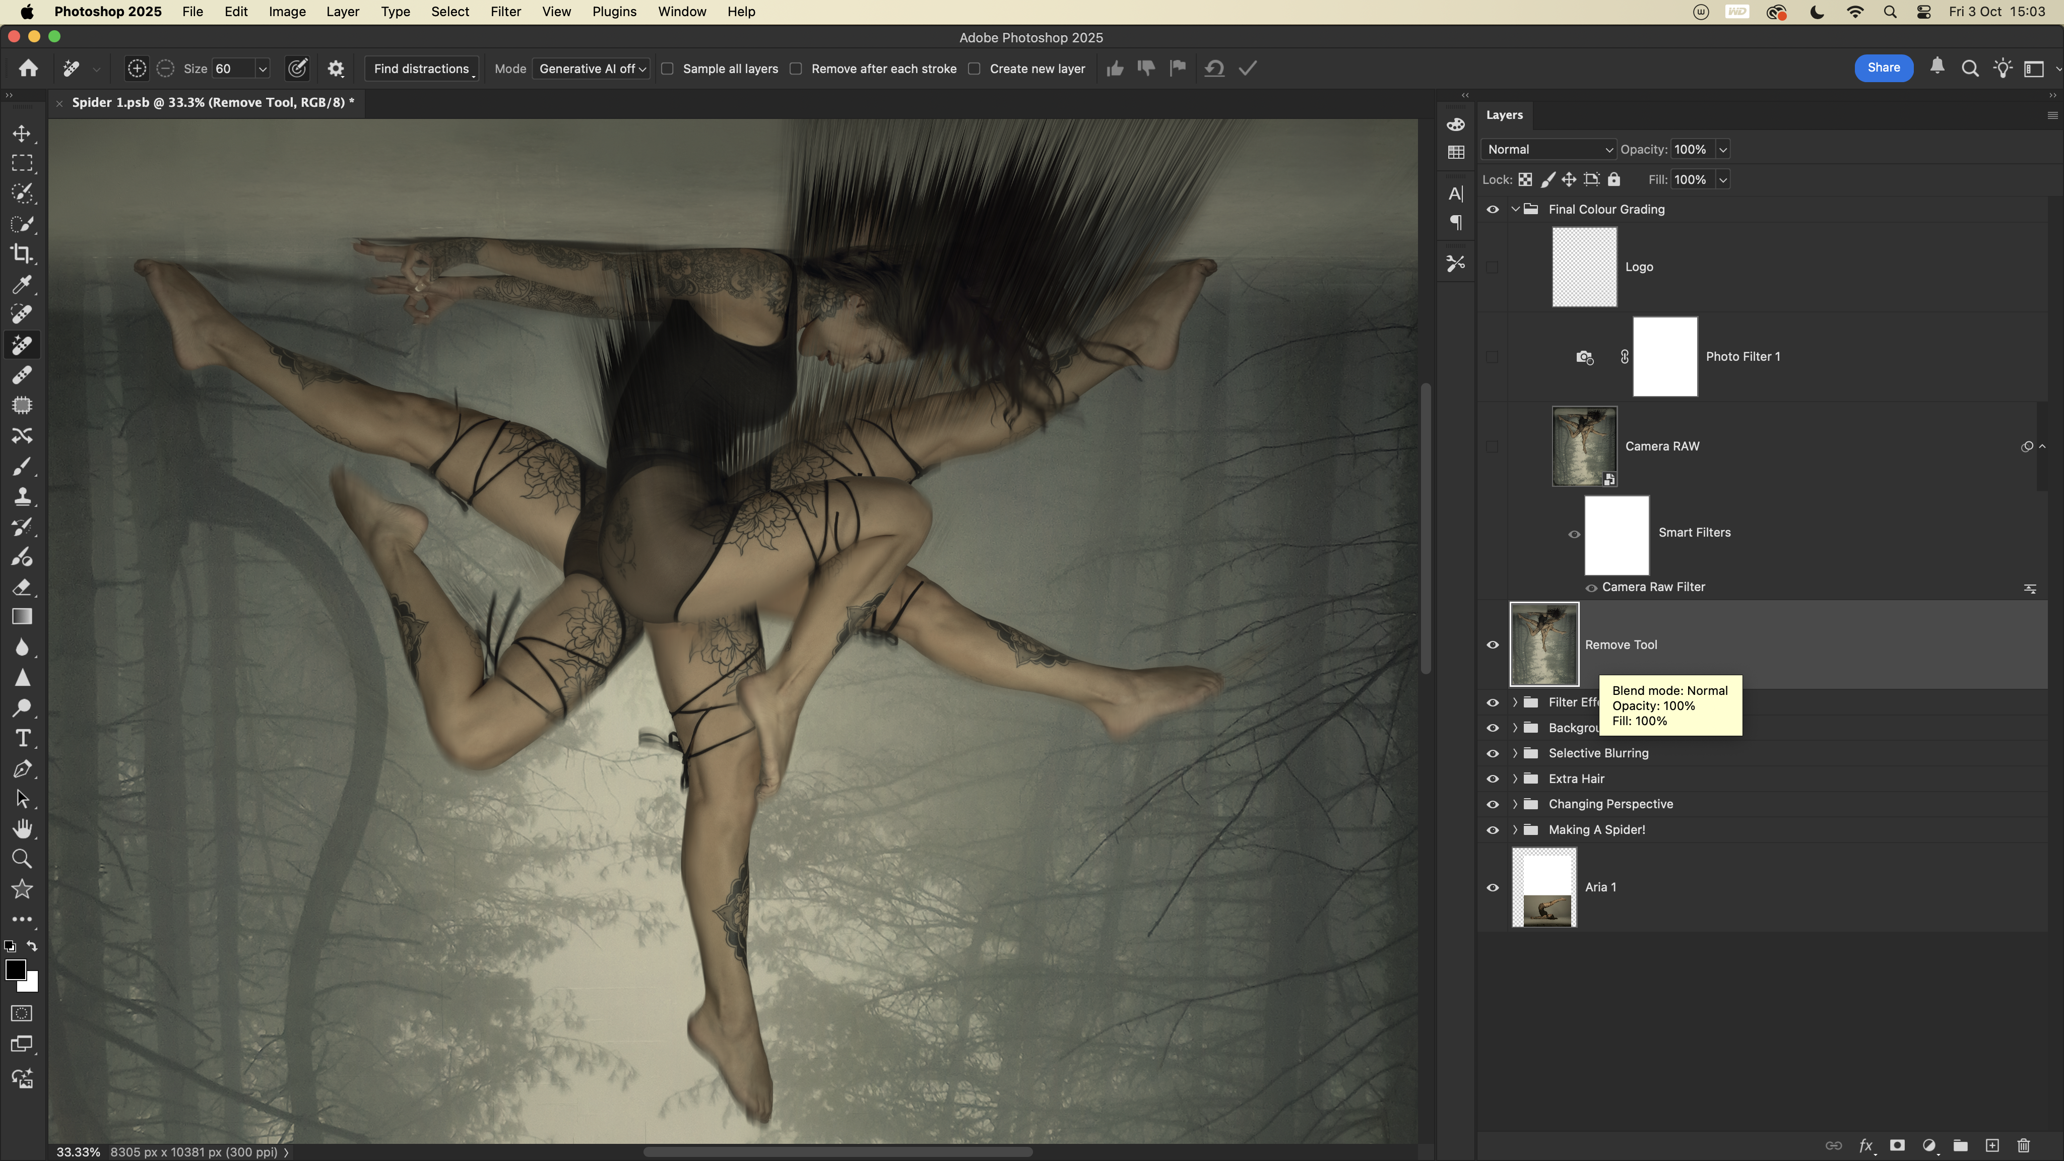The width and height of the screenshot is (2064, 1161).
Task: Open the Filter menu
Action: coord(505,12)
